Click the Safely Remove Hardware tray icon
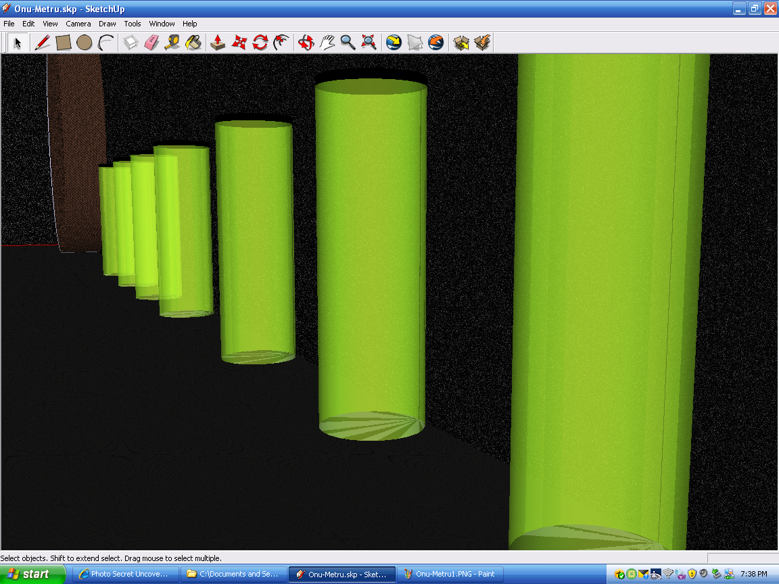The height and width of the screenshot is (584, 779). tap(716, 574)
